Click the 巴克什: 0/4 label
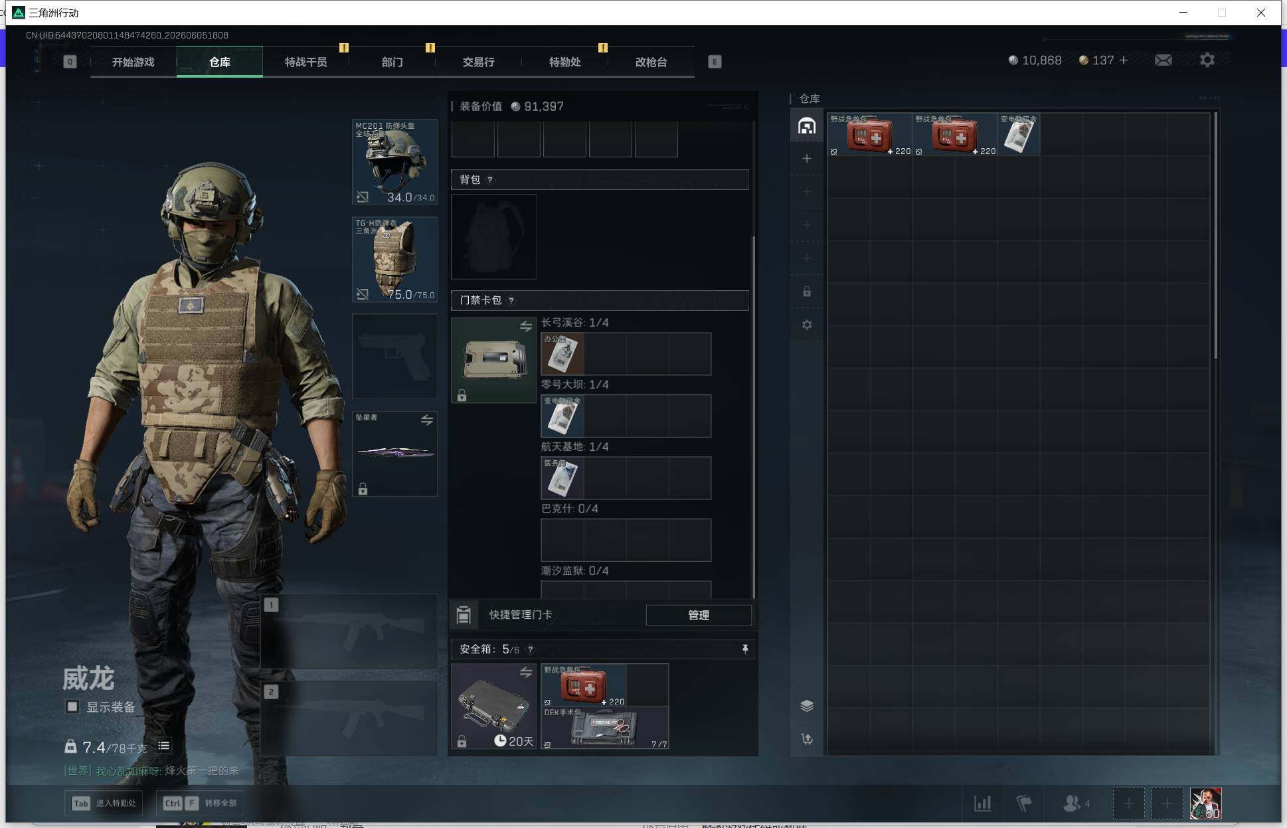1287x828 pixels. click(570, 509)
